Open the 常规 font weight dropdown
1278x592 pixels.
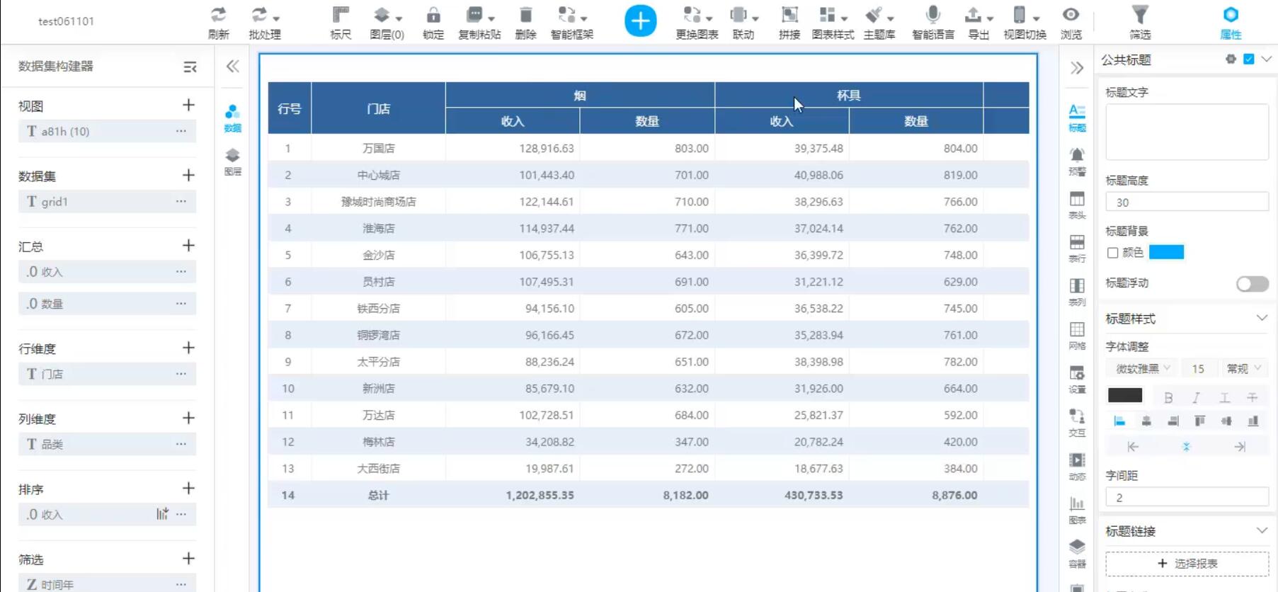click(1243, 368)
